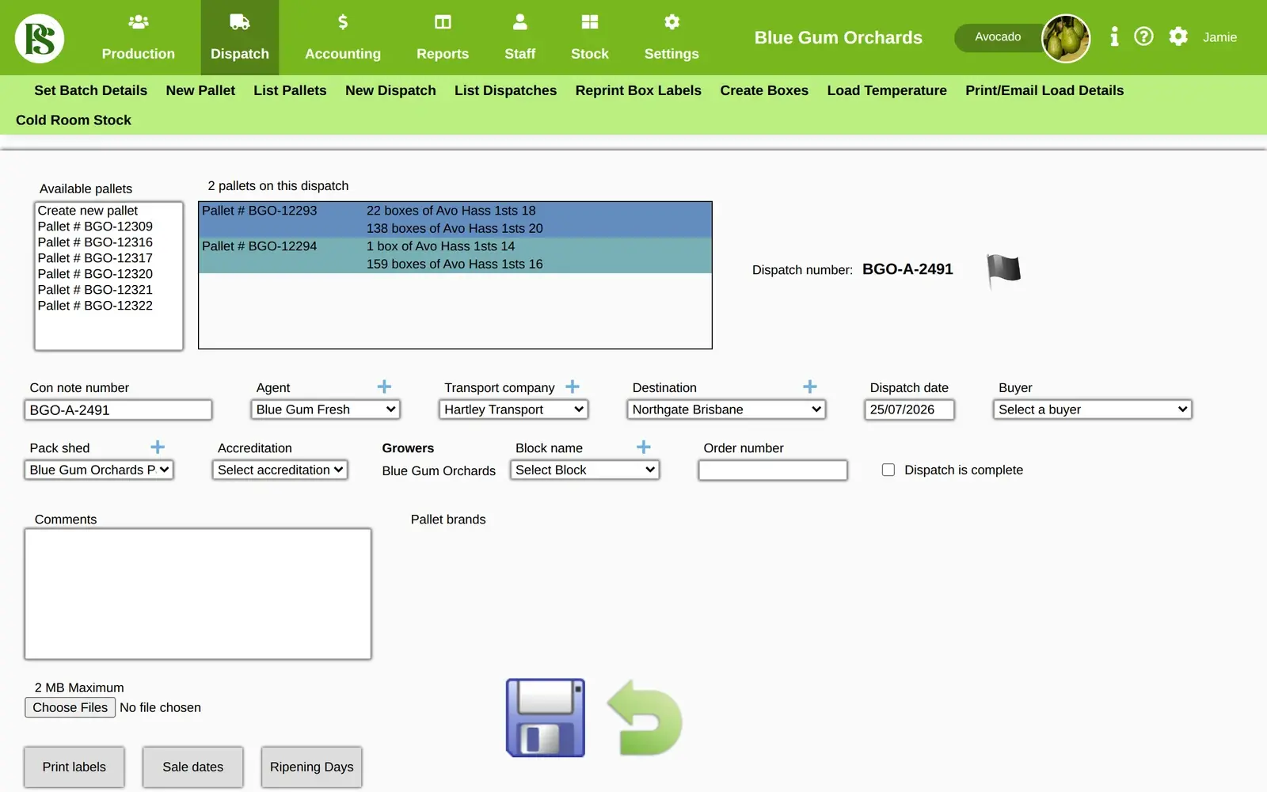Click the Print labels button
This screenshot has height=792, width=1267.
tap(74, 767)
